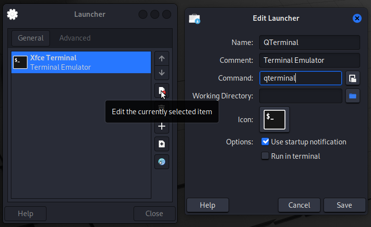Open the command file chooser icon

click(x=353, y=78)
